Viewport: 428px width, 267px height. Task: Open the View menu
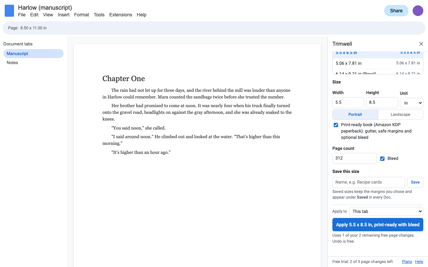(x=48, y=15)
